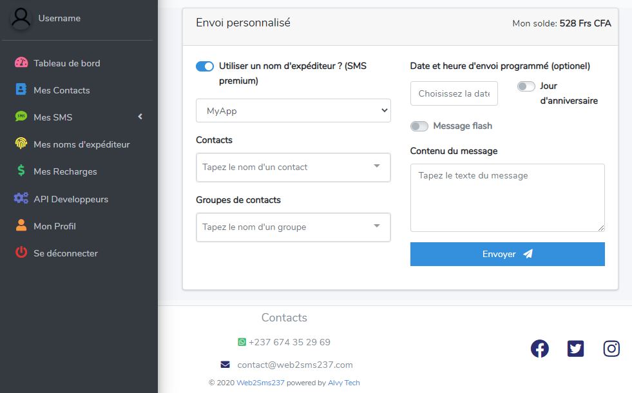
Task: Open the Instagram icon in footer
Action: tap(611, 349)
